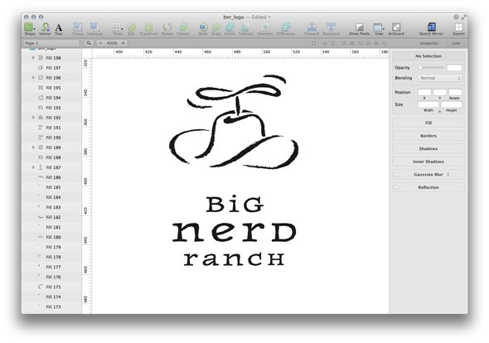Open the Borders section
Screen dimensions: 489x343
click(x=428, y=136)
